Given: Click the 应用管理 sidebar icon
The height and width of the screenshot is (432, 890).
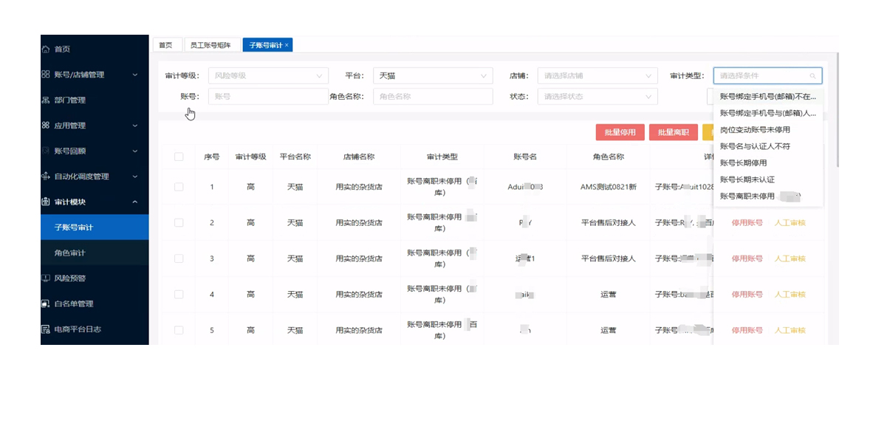Looking at the screenshot, I should [x=46, y=126].
